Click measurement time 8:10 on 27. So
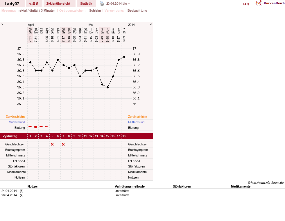The width and height of the screenshot is (285, 221). click(69, 39)
